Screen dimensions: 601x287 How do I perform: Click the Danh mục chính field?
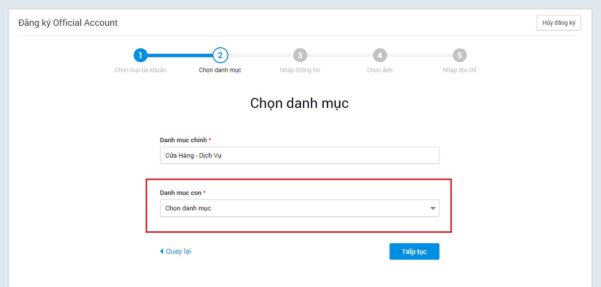[299, 155]
